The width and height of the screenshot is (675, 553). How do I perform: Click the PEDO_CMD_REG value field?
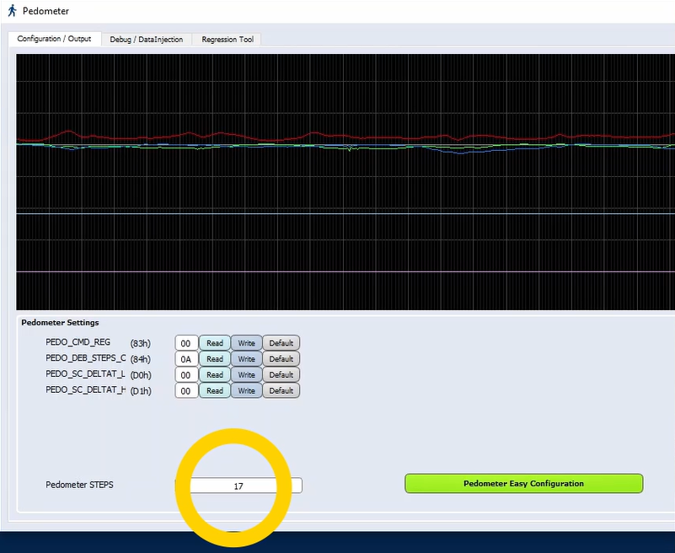[185, 343]
